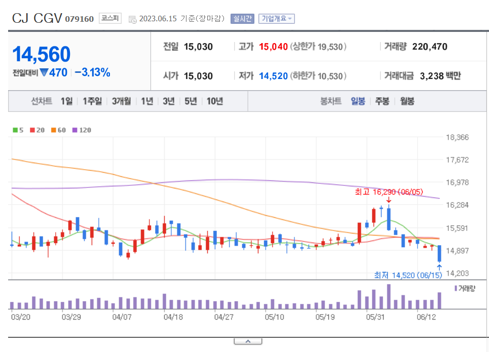Click the 실시간 real-time button
489x352 pixels.
pos(242,19)
